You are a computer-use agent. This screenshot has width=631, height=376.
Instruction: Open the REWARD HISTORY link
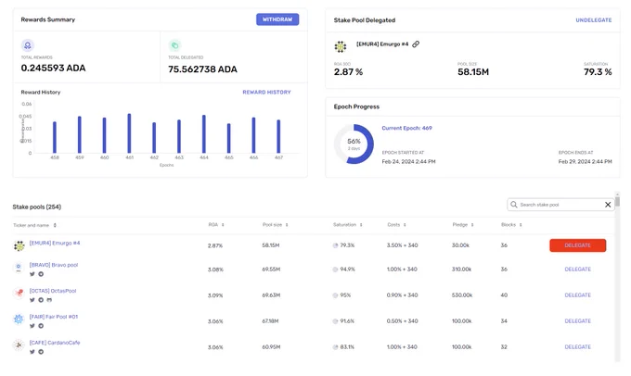click(266, 92)
